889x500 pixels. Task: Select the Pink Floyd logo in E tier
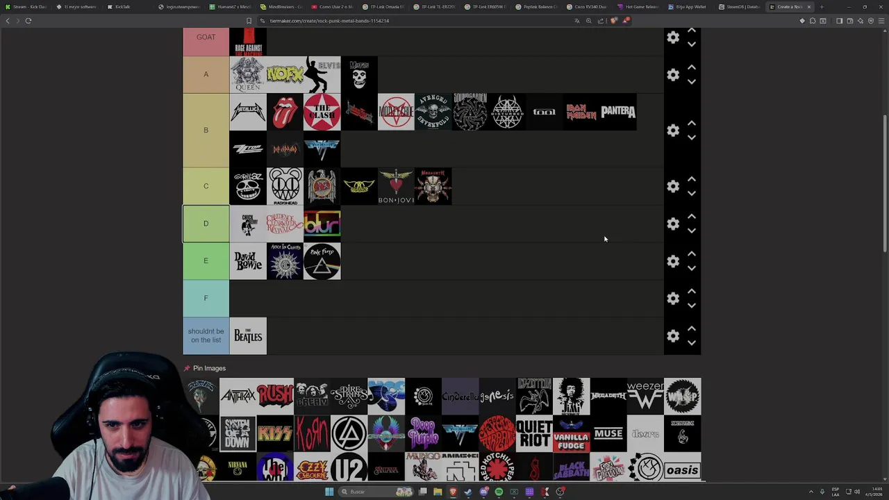[322, 261]
